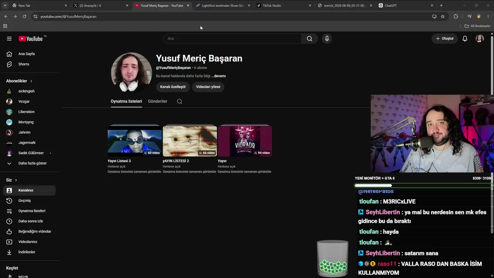Click the browser address bar URL
Screen dimensions: 494x278
[x=68, y=17]
